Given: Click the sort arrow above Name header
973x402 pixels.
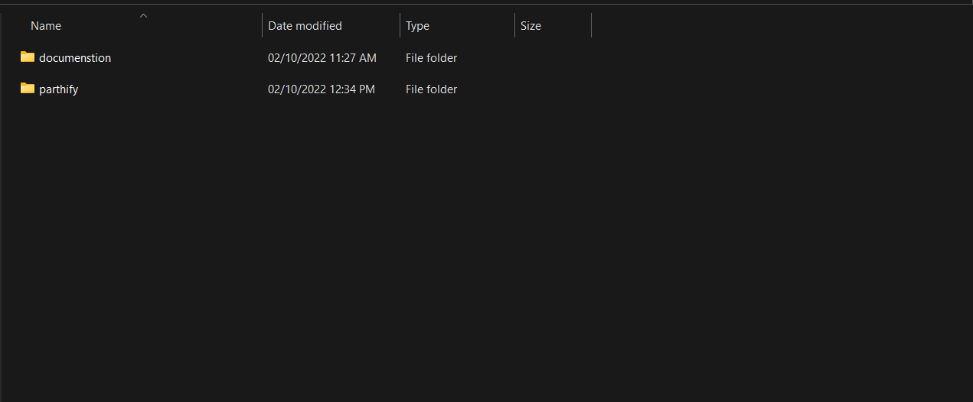Looking at the screenshot, I should (143, 15).
